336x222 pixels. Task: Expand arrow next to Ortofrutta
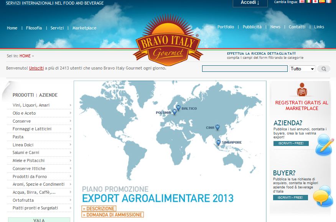point(70,200)
